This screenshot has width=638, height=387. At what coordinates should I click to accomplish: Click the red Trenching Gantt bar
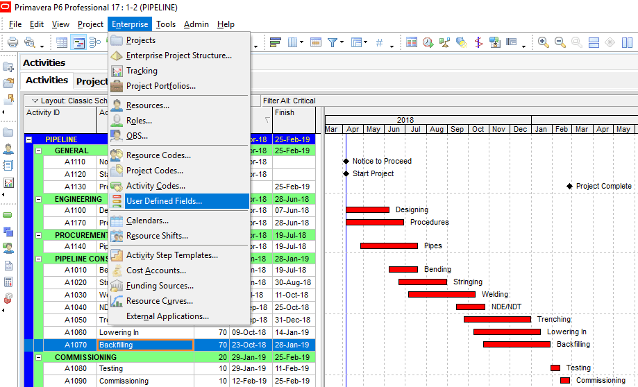[497, 320]
